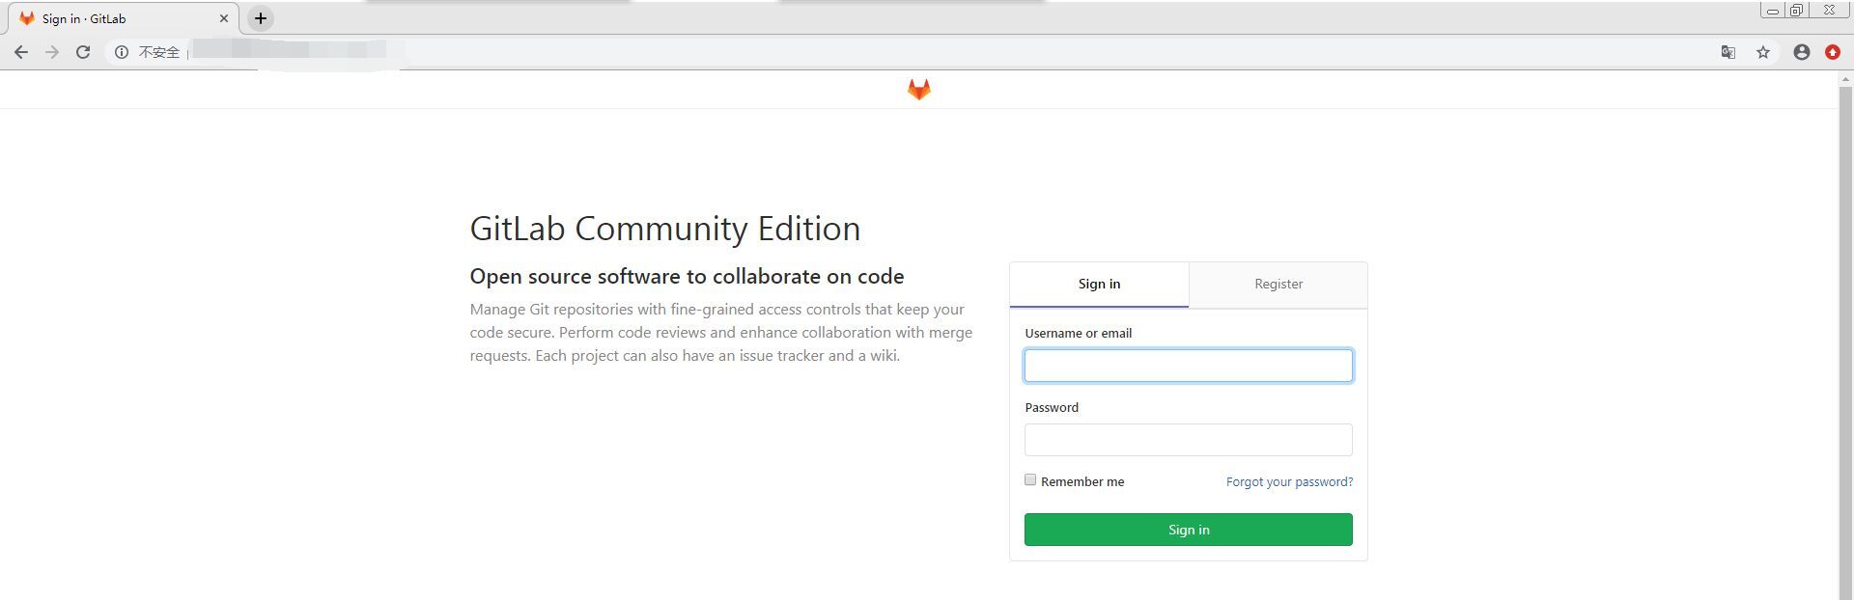Viewport: 1854px width, 600px height.
Task: Close the Sign in · GitLab tab
Action: click(224, 18)
